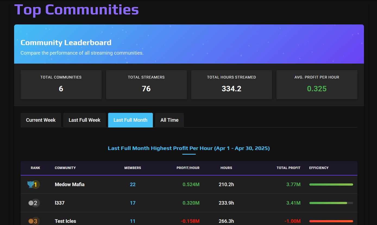377x225 pixels.
Task: Sort by the Profit/Hour column header
Action: (x=188, y=168)
